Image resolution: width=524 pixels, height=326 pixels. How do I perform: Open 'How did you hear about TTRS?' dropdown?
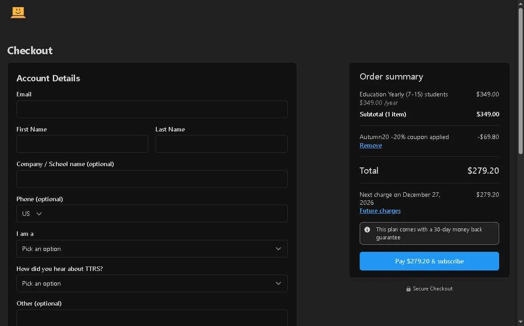(x=152, y=283)
